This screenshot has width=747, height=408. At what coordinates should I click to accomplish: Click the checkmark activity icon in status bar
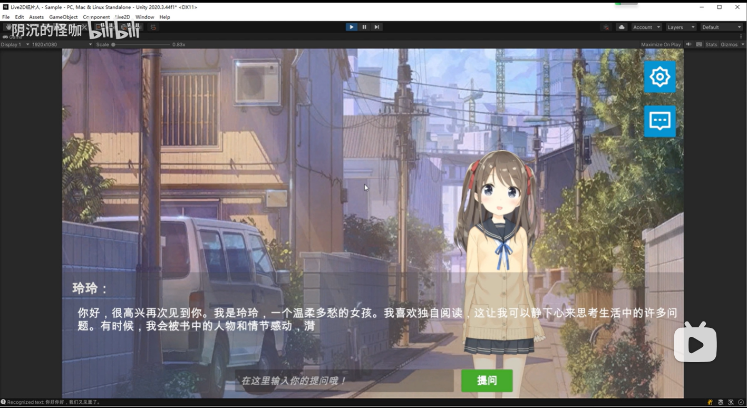point(741,402)
